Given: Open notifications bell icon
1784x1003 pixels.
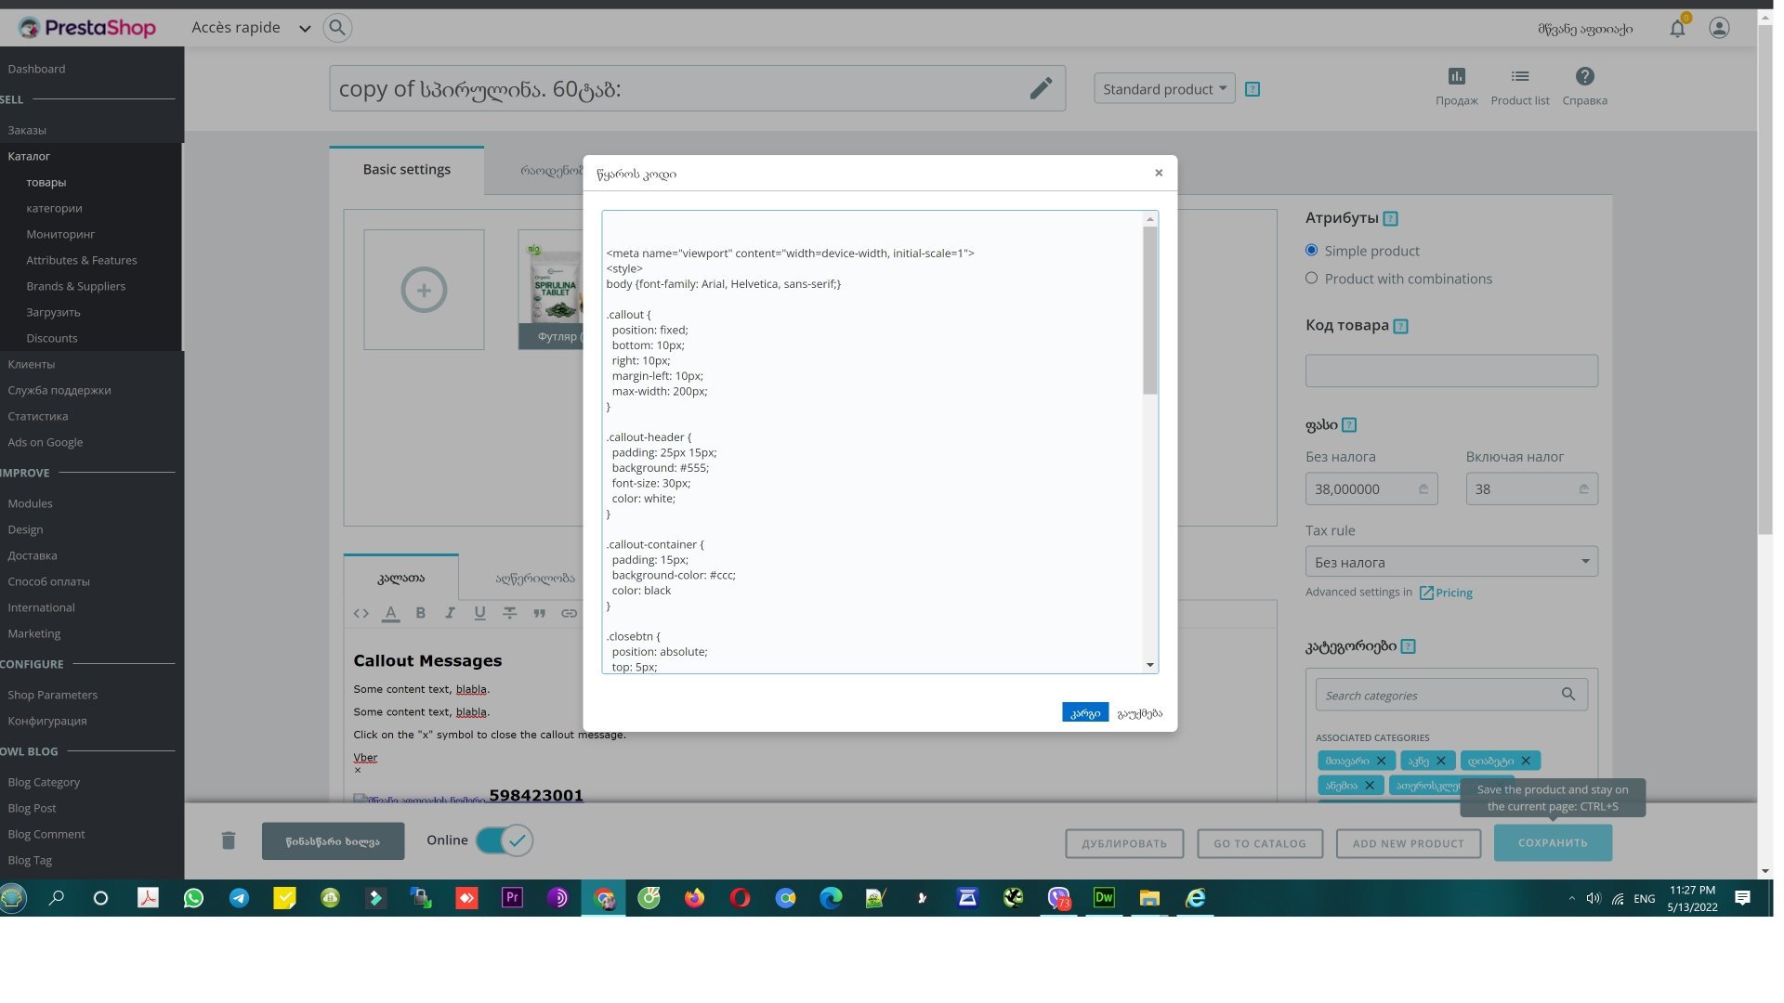Looking at the screenshot, I should point(1677,29).
